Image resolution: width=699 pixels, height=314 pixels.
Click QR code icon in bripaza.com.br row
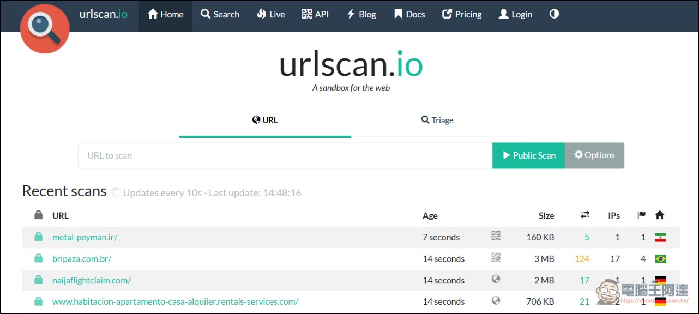tap(496, 257)
